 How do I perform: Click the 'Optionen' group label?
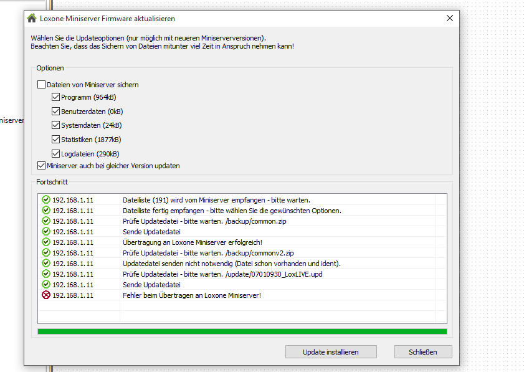[x=50, y=68]
